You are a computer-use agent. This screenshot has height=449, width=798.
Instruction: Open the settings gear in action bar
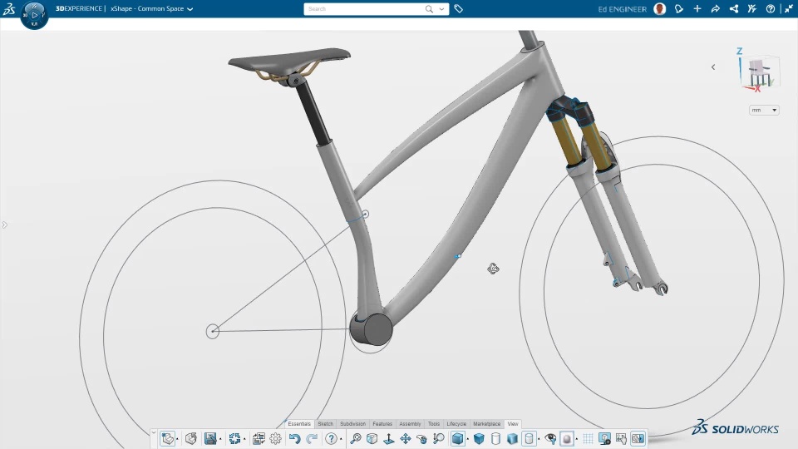pos(275,438)
